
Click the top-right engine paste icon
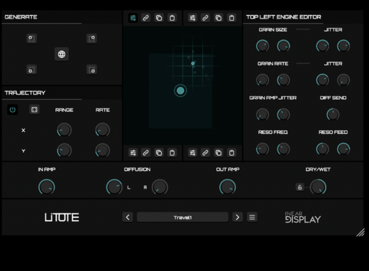[232, 18]
